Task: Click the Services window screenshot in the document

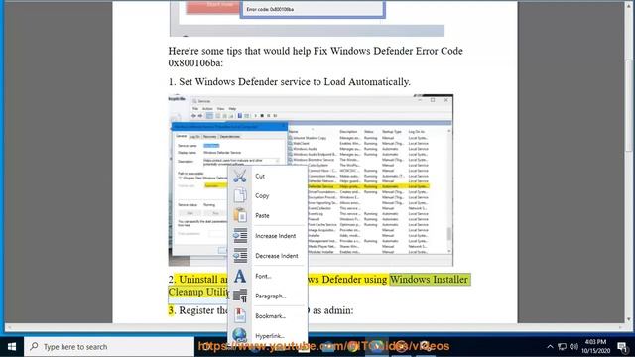Action: coord(311,180)
